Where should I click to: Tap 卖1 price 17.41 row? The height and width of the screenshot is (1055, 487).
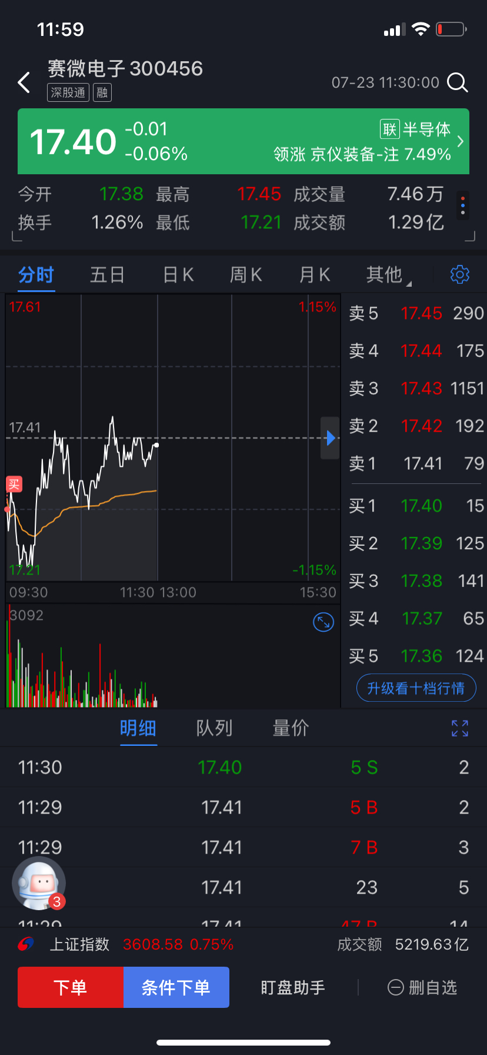coord(416,464)
